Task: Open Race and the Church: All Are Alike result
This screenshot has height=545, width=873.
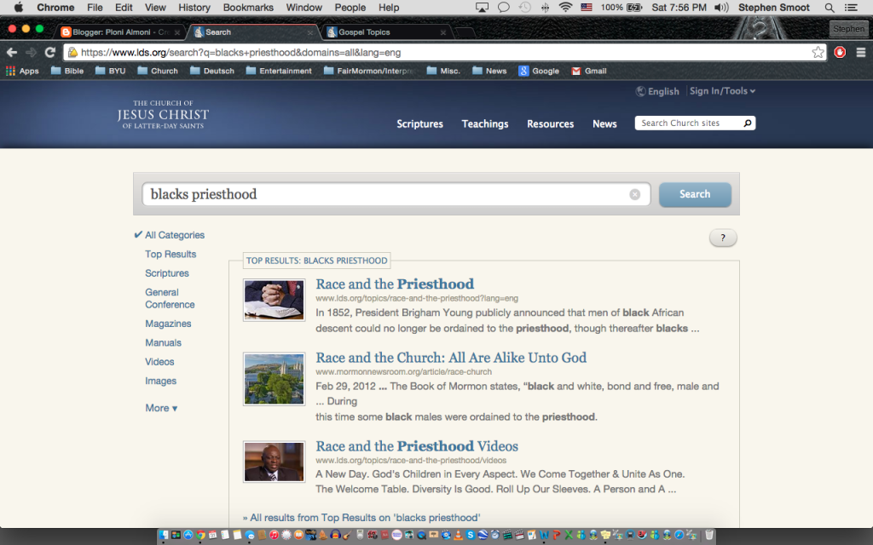Action: [x=451, y=358]
